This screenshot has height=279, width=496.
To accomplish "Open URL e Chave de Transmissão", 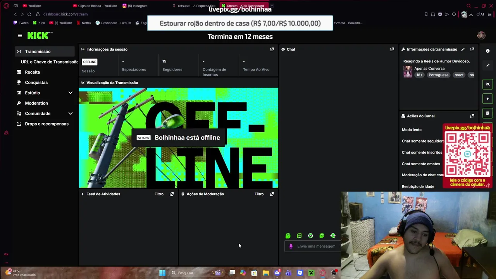I will (x=49, y=62).
